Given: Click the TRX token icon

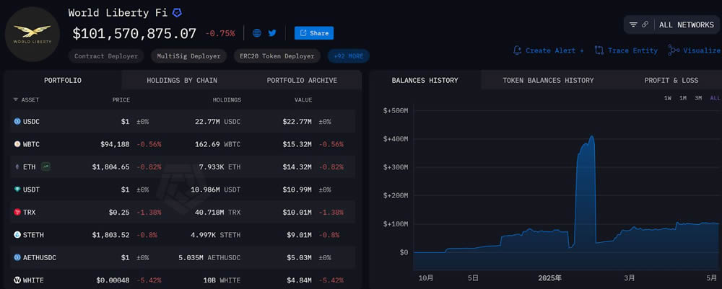Looking at the screenshot, I should [x=17, y=212].
